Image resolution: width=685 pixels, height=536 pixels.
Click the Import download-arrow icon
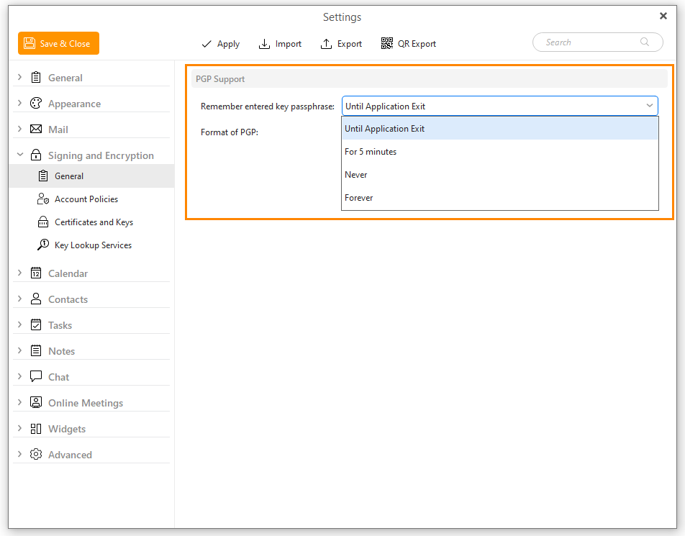264,44
